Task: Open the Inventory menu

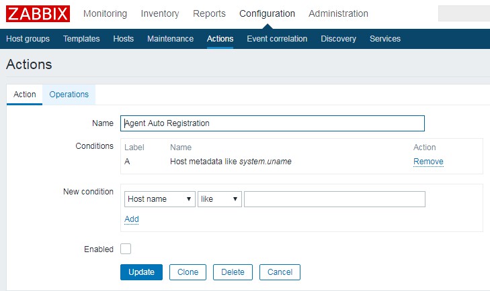Action: tap(160, 13)
